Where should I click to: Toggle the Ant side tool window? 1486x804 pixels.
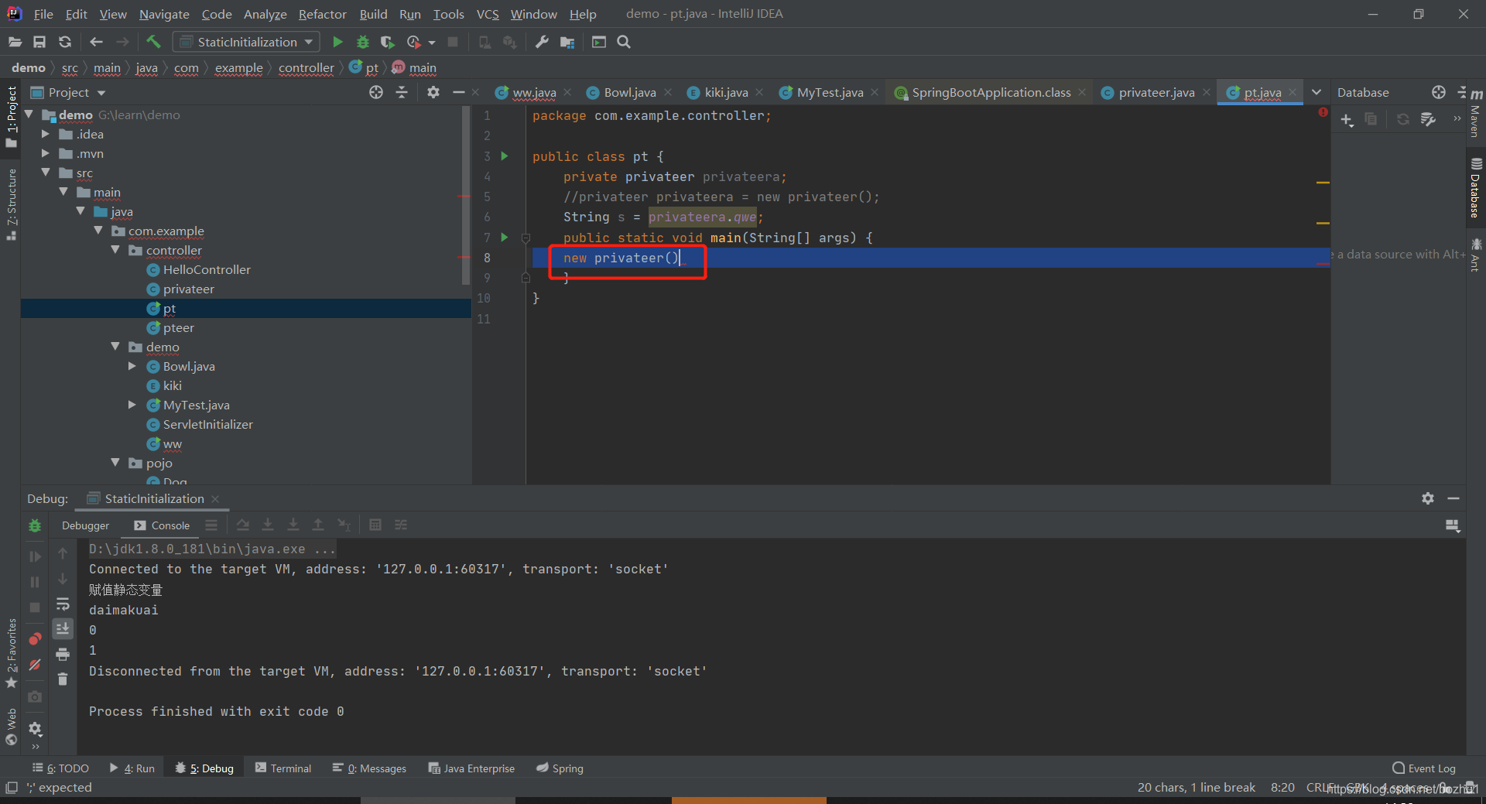(x=1475, y=255)
